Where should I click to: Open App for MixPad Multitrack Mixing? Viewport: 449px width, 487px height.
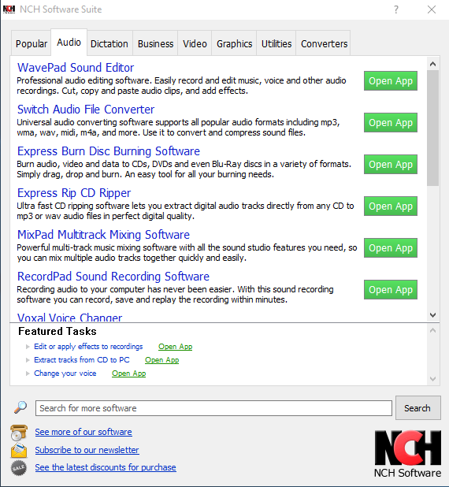point(391,248)
